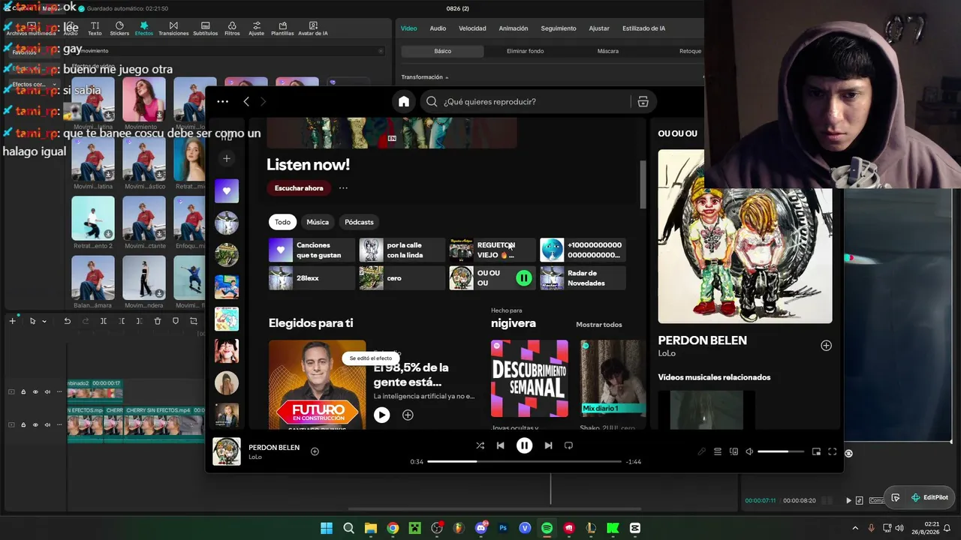Delete selected clip in CapCut timeline

coord(158,321)
